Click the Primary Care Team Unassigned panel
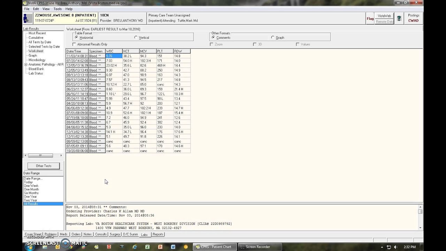This screenshot has height=251, width=446. tap(256, 18)
